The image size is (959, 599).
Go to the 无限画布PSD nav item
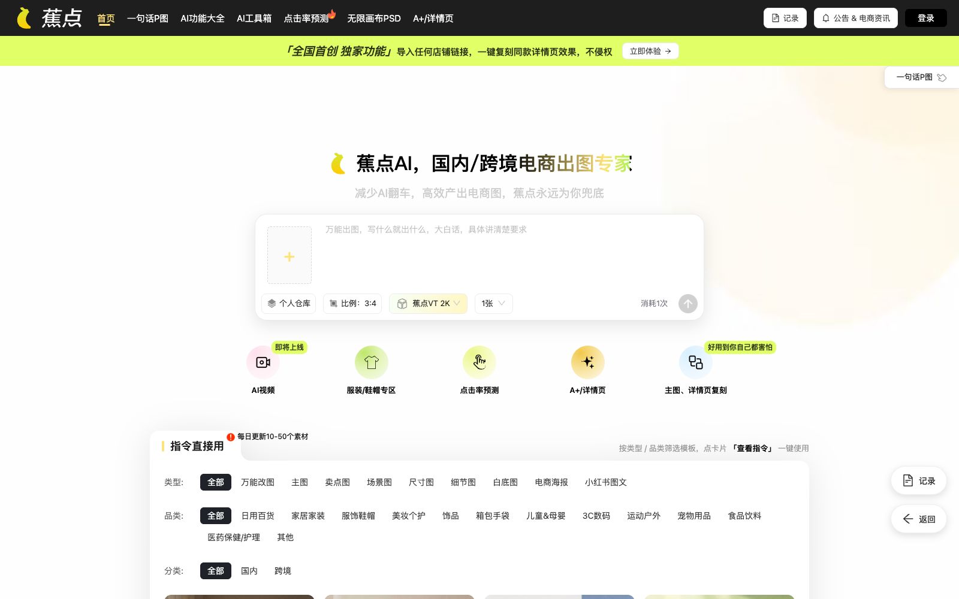(374, 19)
